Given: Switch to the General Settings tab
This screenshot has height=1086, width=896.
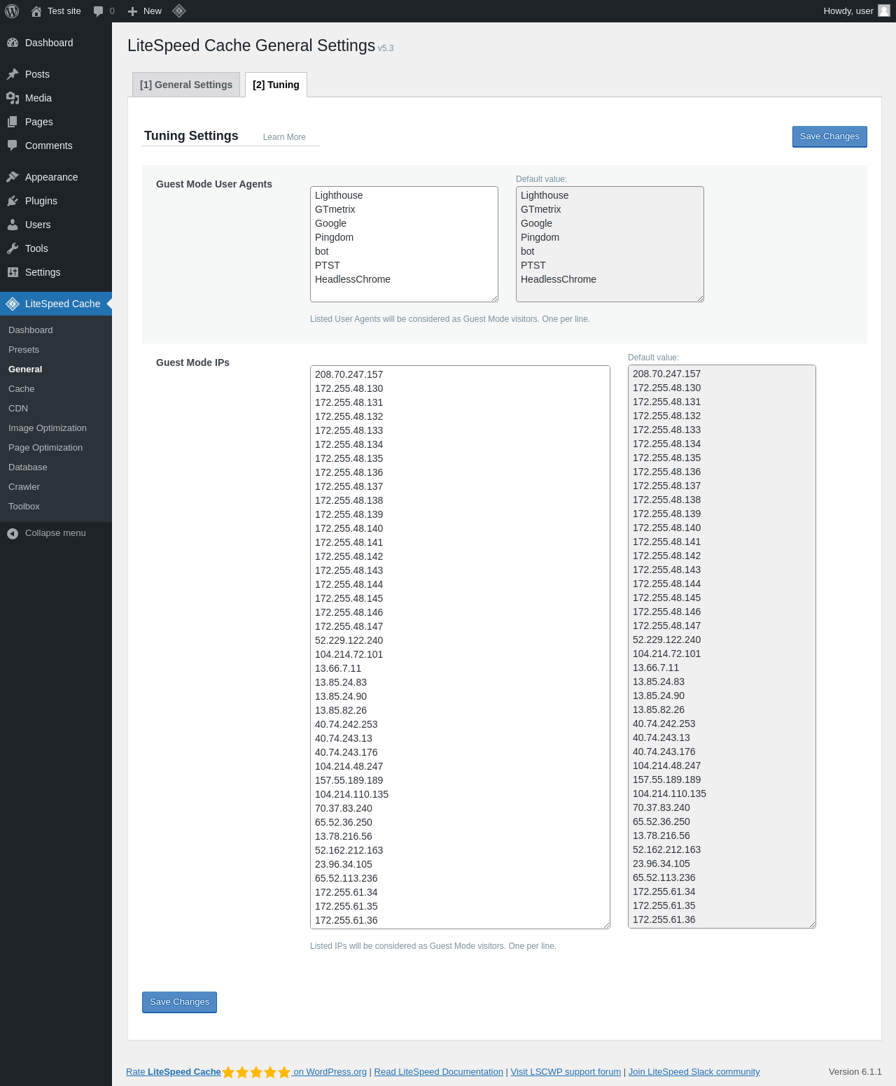Looking at the screenshot, I should coord(186,85).
